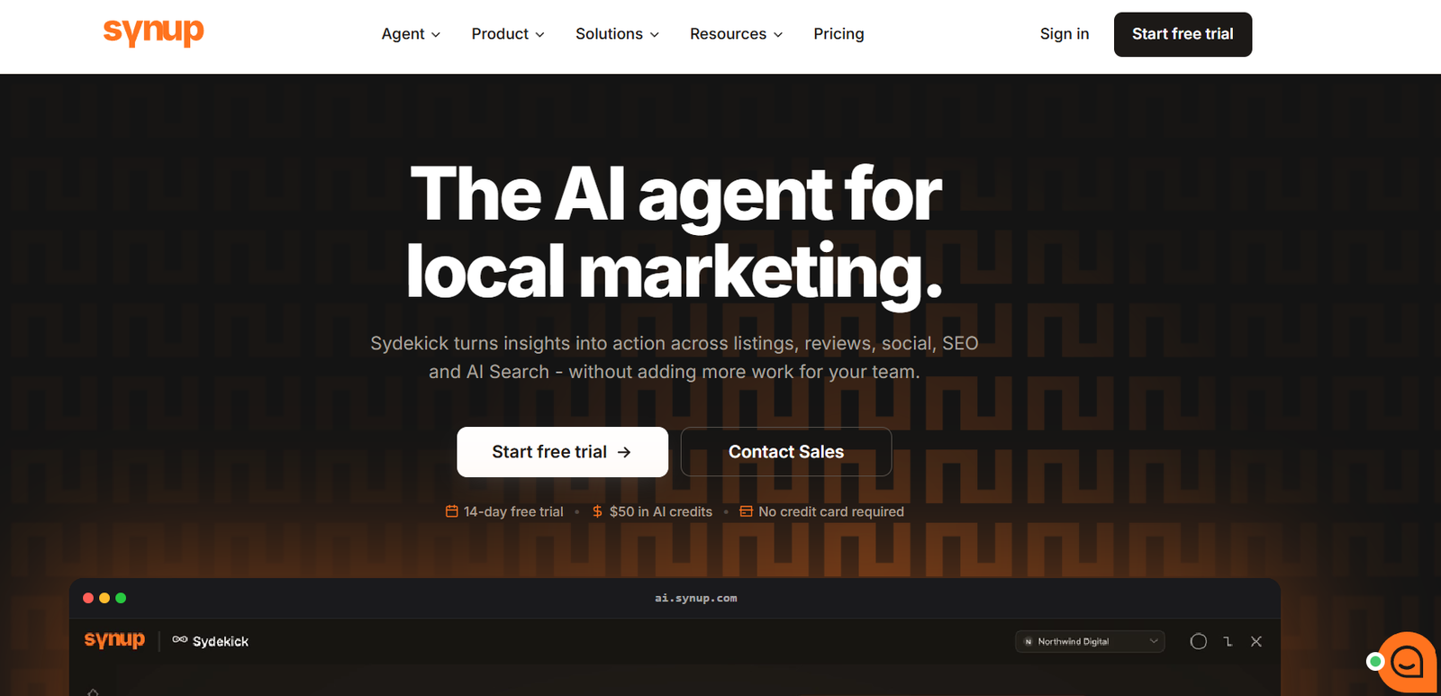Open the Product dropdown
1441x696 pixels.
click(508, 34)
